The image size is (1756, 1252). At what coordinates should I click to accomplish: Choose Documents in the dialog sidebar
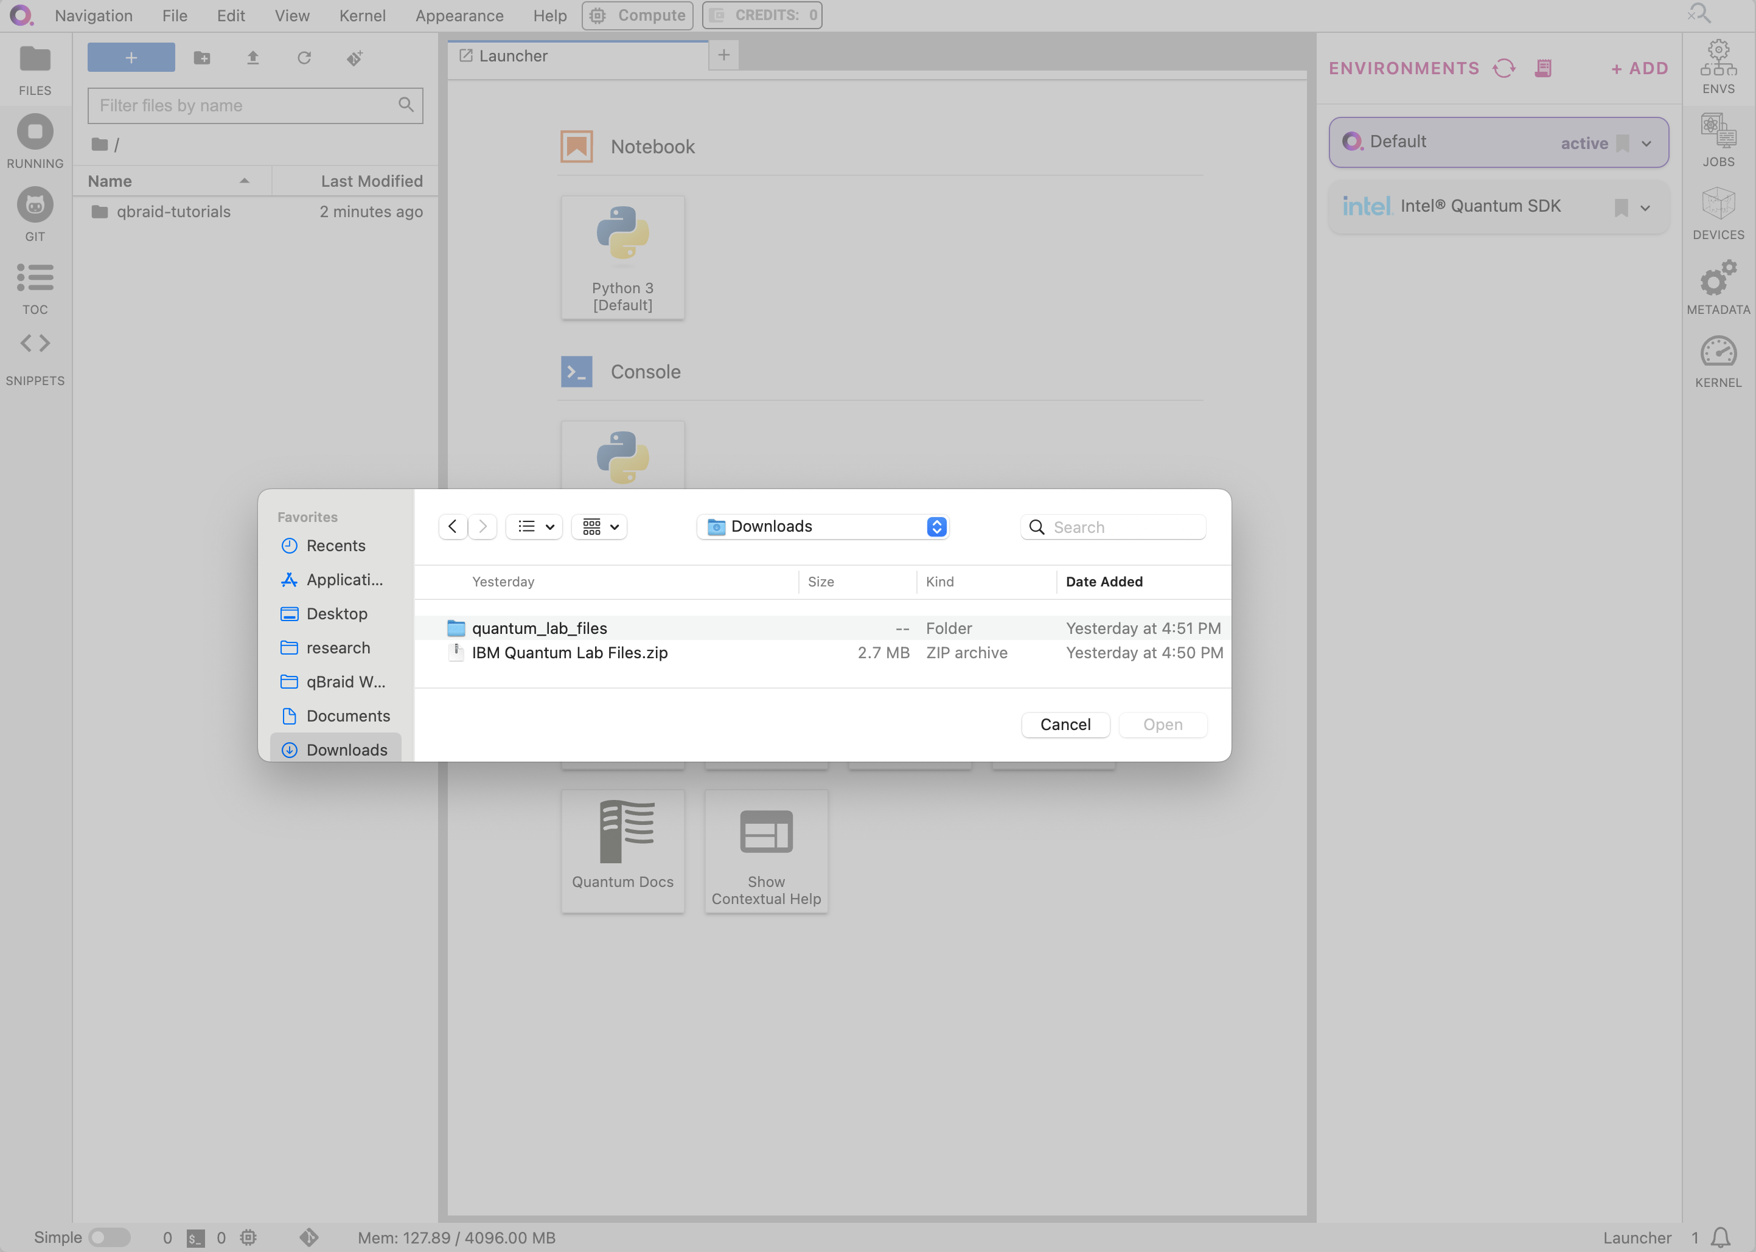click(x=335, y=715)
